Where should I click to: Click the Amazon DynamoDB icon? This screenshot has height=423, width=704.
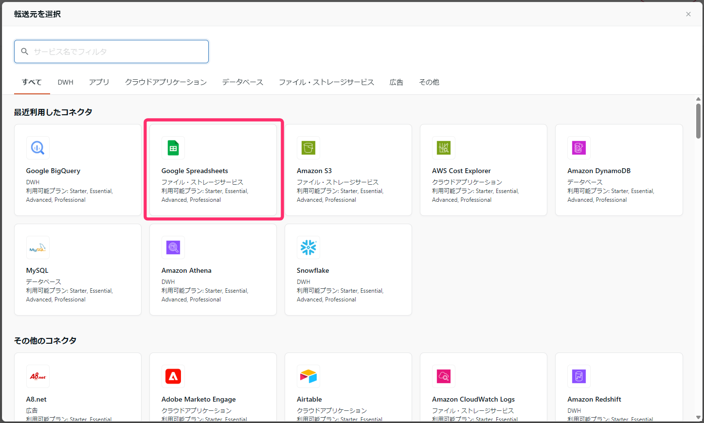click(579, 148)
